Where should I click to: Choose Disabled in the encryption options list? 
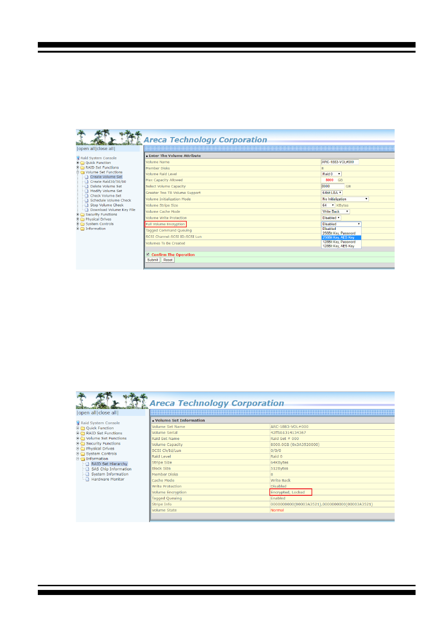(x=341, y=229)
